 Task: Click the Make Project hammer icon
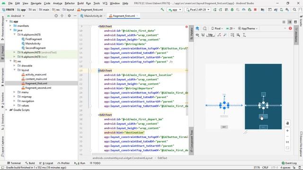162,9
